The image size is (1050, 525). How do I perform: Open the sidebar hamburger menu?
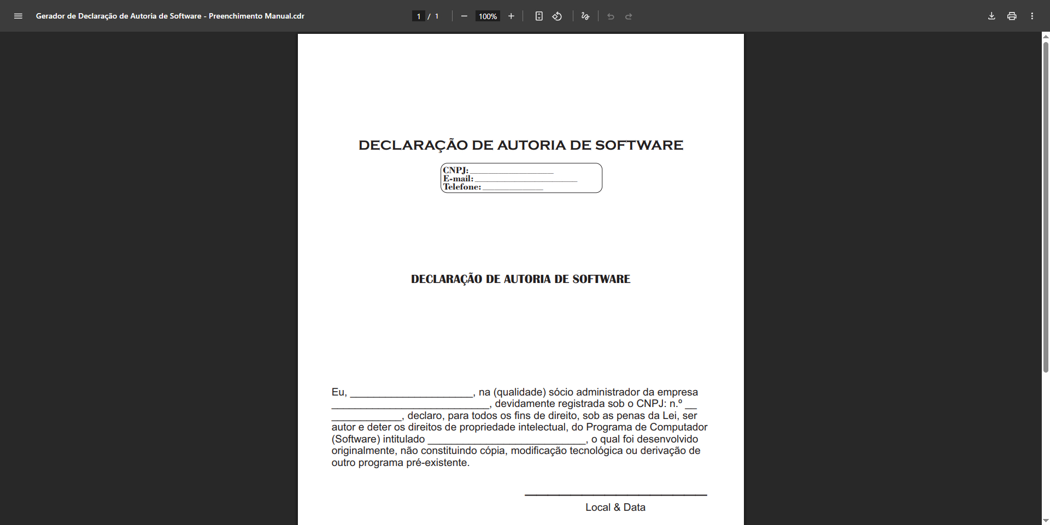point(18,16)
